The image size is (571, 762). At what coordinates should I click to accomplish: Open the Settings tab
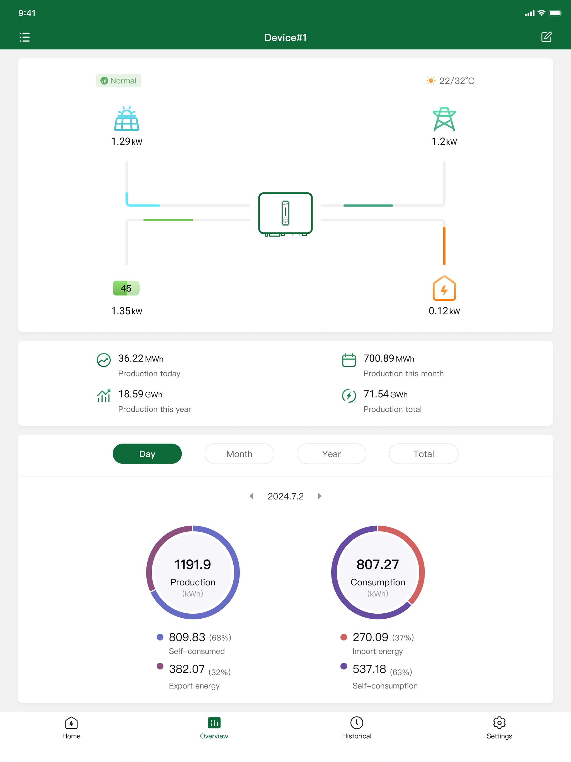tap(499, 728)
